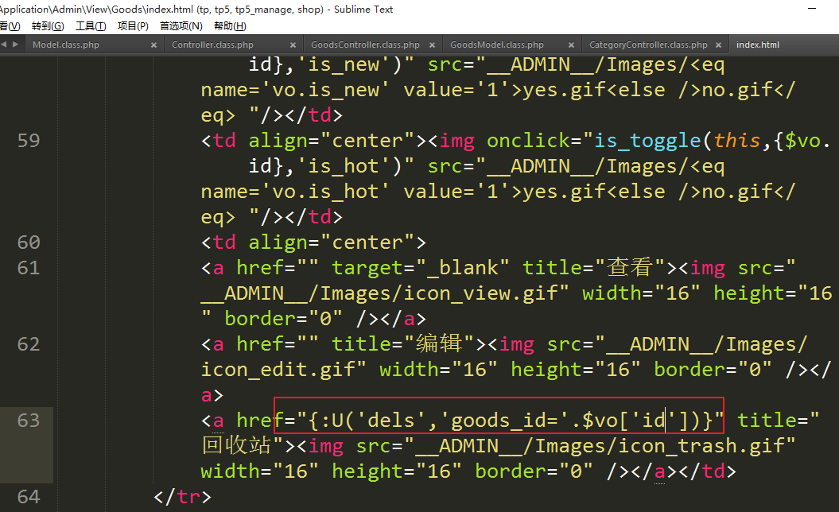
Task: Close the CategoryController.class.php tab
Action: point(718,45)
